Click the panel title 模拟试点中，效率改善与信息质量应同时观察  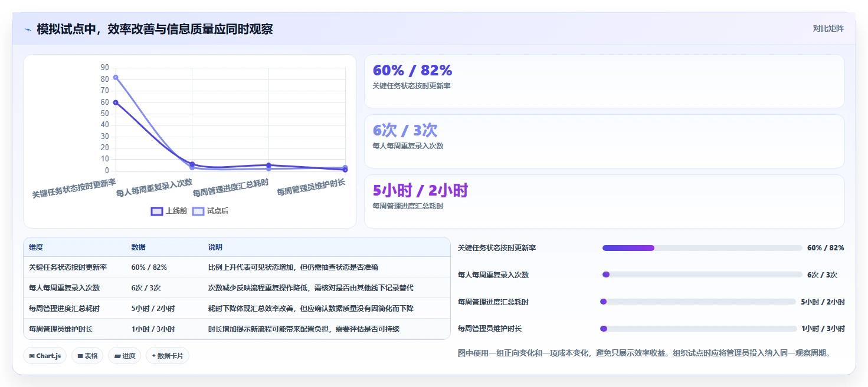tap(155, 29)
